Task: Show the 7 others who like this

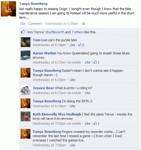Action: tap(78, 32)
